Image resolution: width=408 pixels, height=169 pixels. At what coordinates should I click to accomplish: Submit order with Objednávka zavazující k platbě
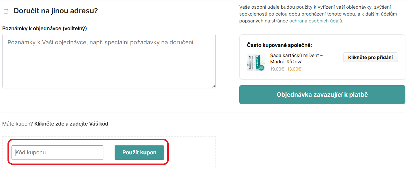[322, 94]
